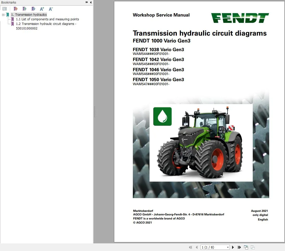Open bookmark '1.2 Transmission hydraulic circuit diagrams'
The image size is (285, 251).
click(x=46, y=26)
